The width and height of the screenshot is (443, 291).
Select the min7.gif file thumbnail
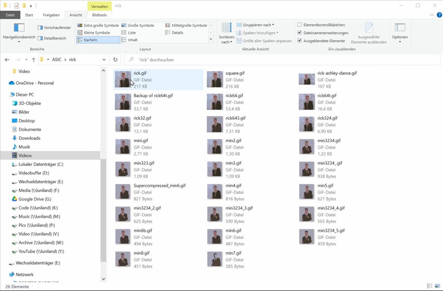coord(215,260)
